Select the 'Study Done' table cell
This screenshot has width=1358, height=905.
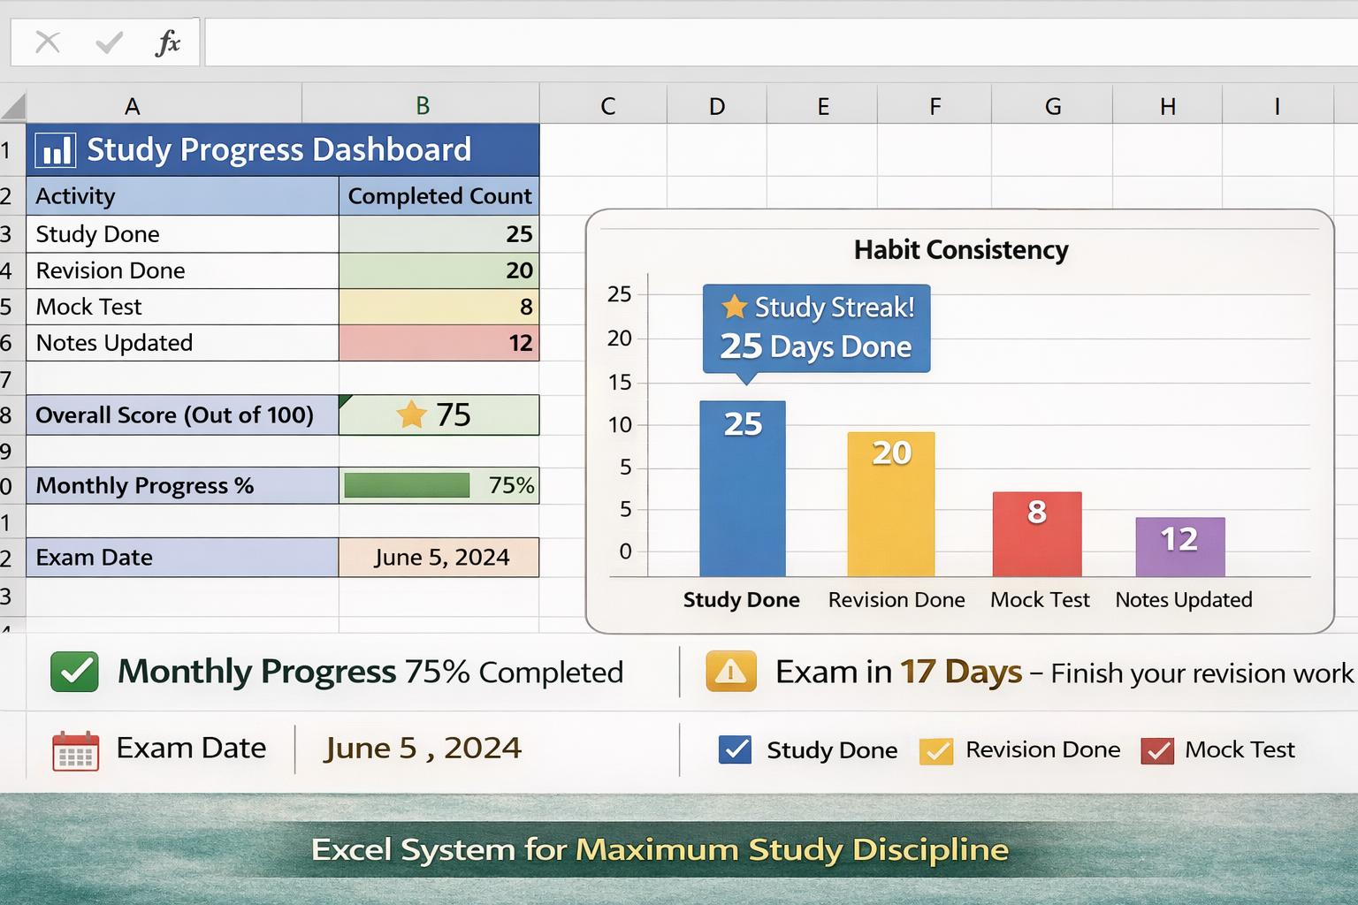(x=182, y=234)
